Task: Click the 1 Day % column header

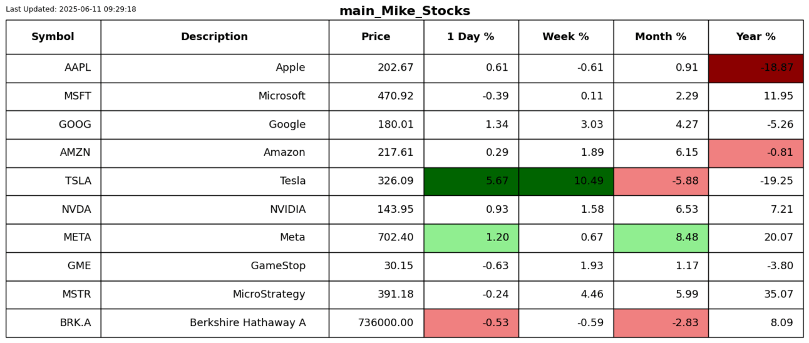Action: point(471,37)
